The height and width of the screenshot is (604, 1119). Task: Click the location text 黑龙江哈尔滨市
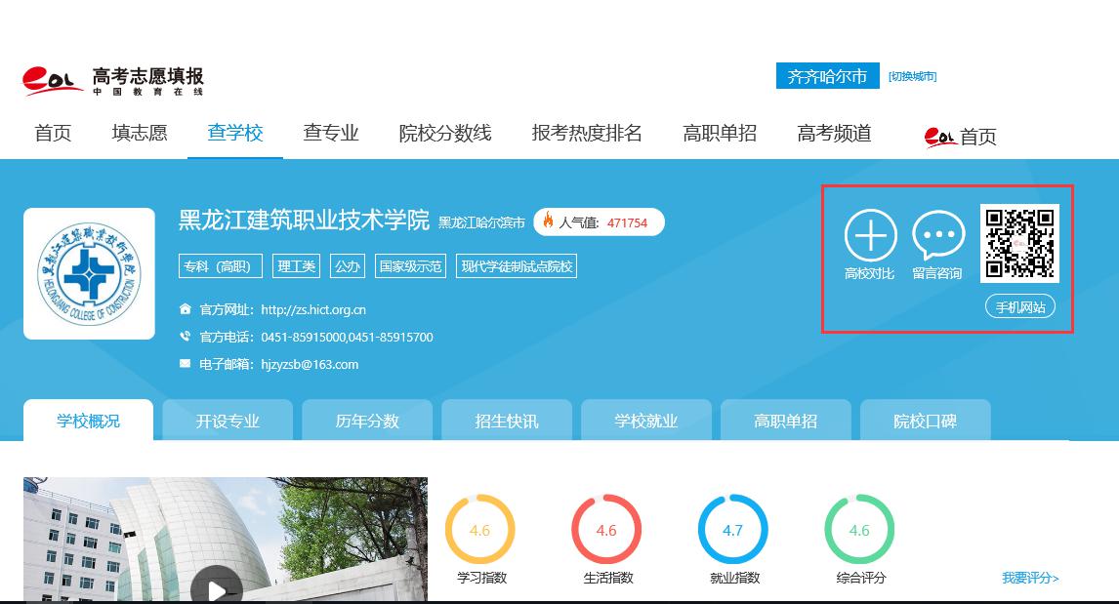pyautogui.click(x=481, y=222)
